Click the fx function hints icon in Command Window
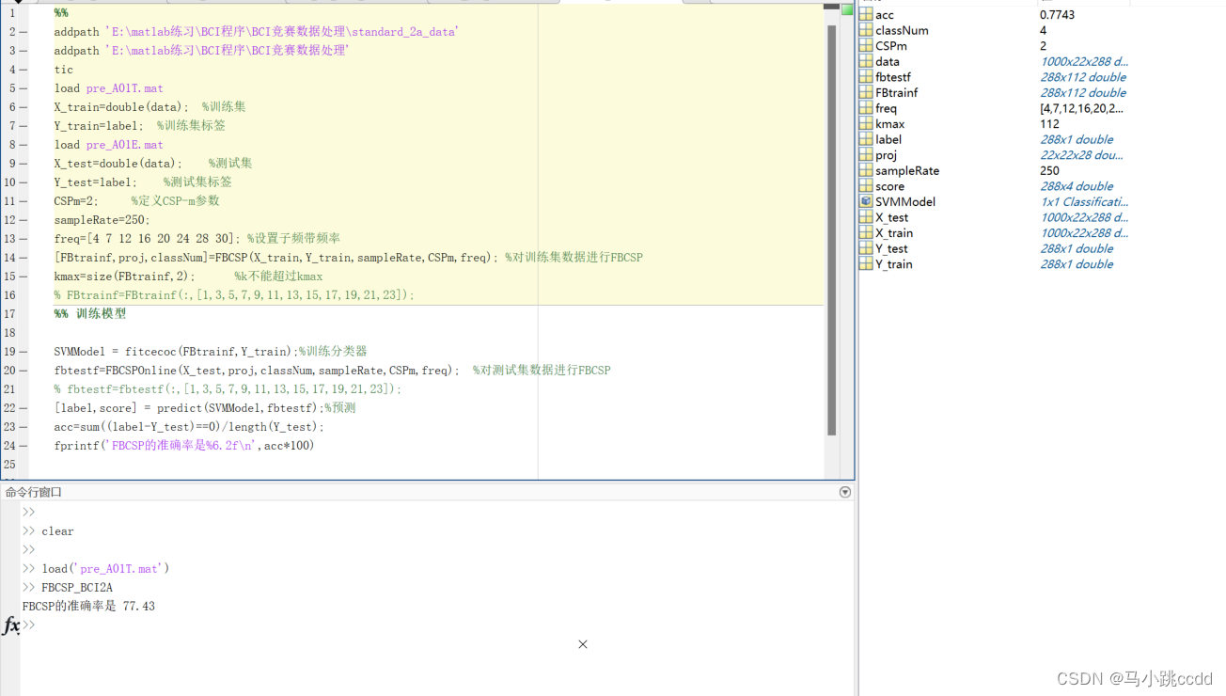Screen dimensions: 1226x696 click(x=9, y=625)
